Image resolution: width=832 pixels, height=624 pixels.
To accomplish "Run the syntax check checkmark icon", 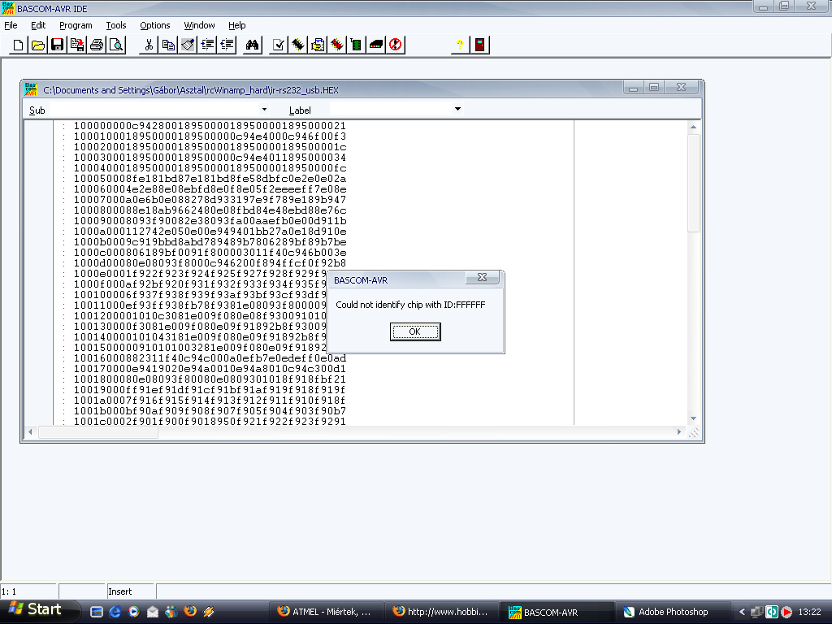I will click(278, 45).
